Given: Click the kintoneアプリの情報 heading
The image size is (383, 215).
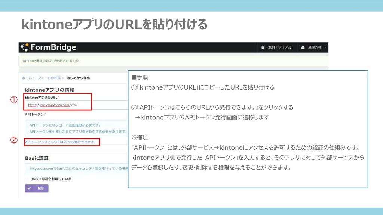Looking at the screenshot, I should click(50, 90).
